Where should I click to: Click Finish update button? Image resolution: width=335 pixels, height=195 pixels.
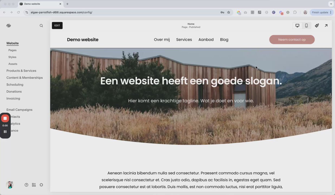click(x=321, y=12)
